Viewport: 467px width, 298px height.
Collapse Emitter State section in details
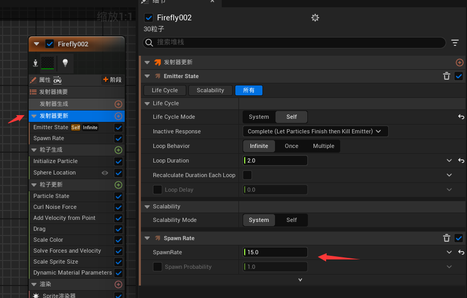tap(147, 76)
